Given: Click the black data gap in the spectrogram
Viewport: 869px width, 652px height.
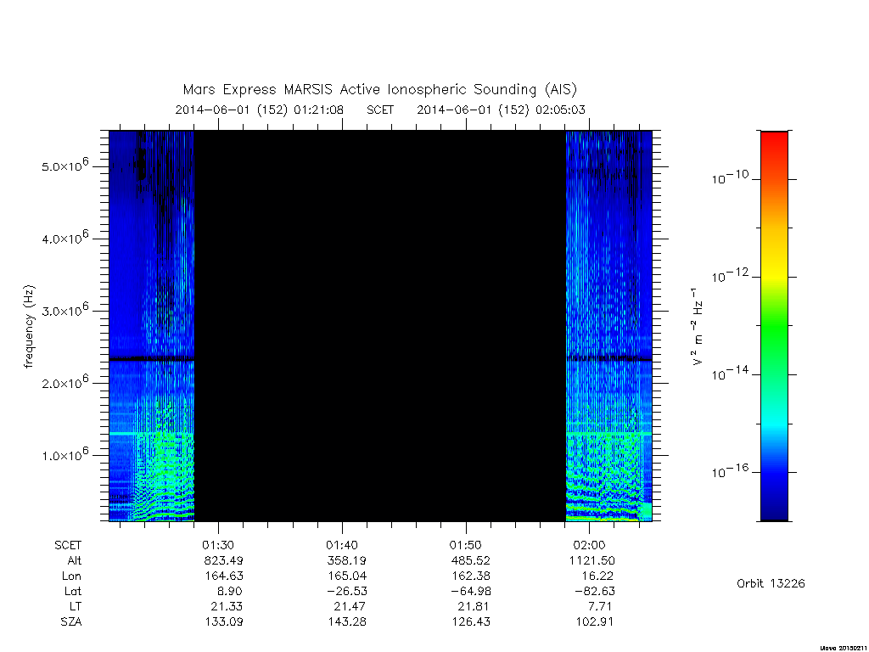Looking at the screenshot, I should (379, 326).
